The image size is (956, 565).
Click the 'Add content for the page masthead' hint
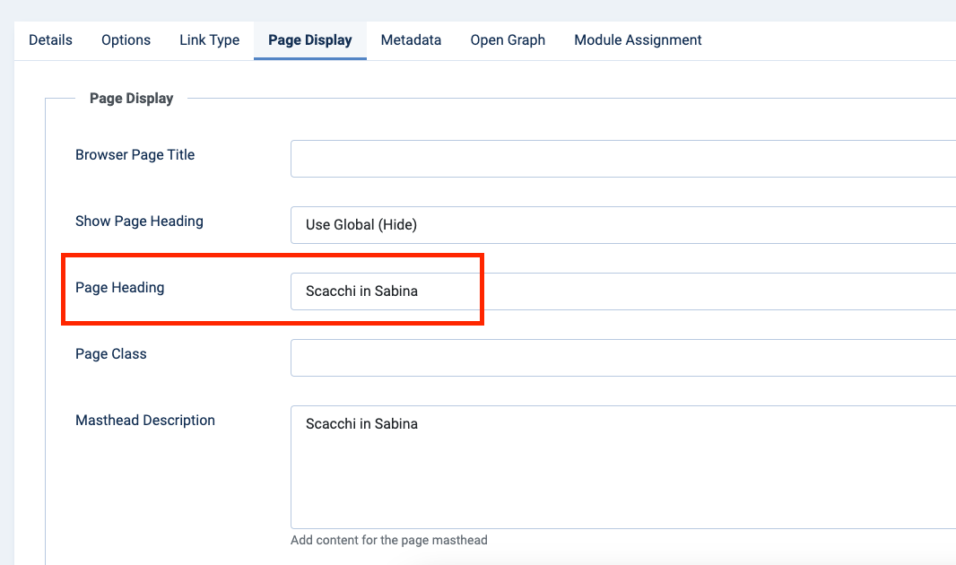pos(388,540)
